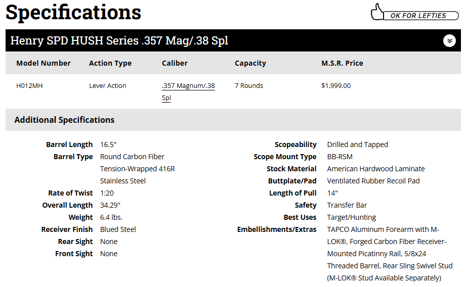Click the Additional Specifications heading
The width and height of the screenshot is (466, 287).
click(64, 120)
